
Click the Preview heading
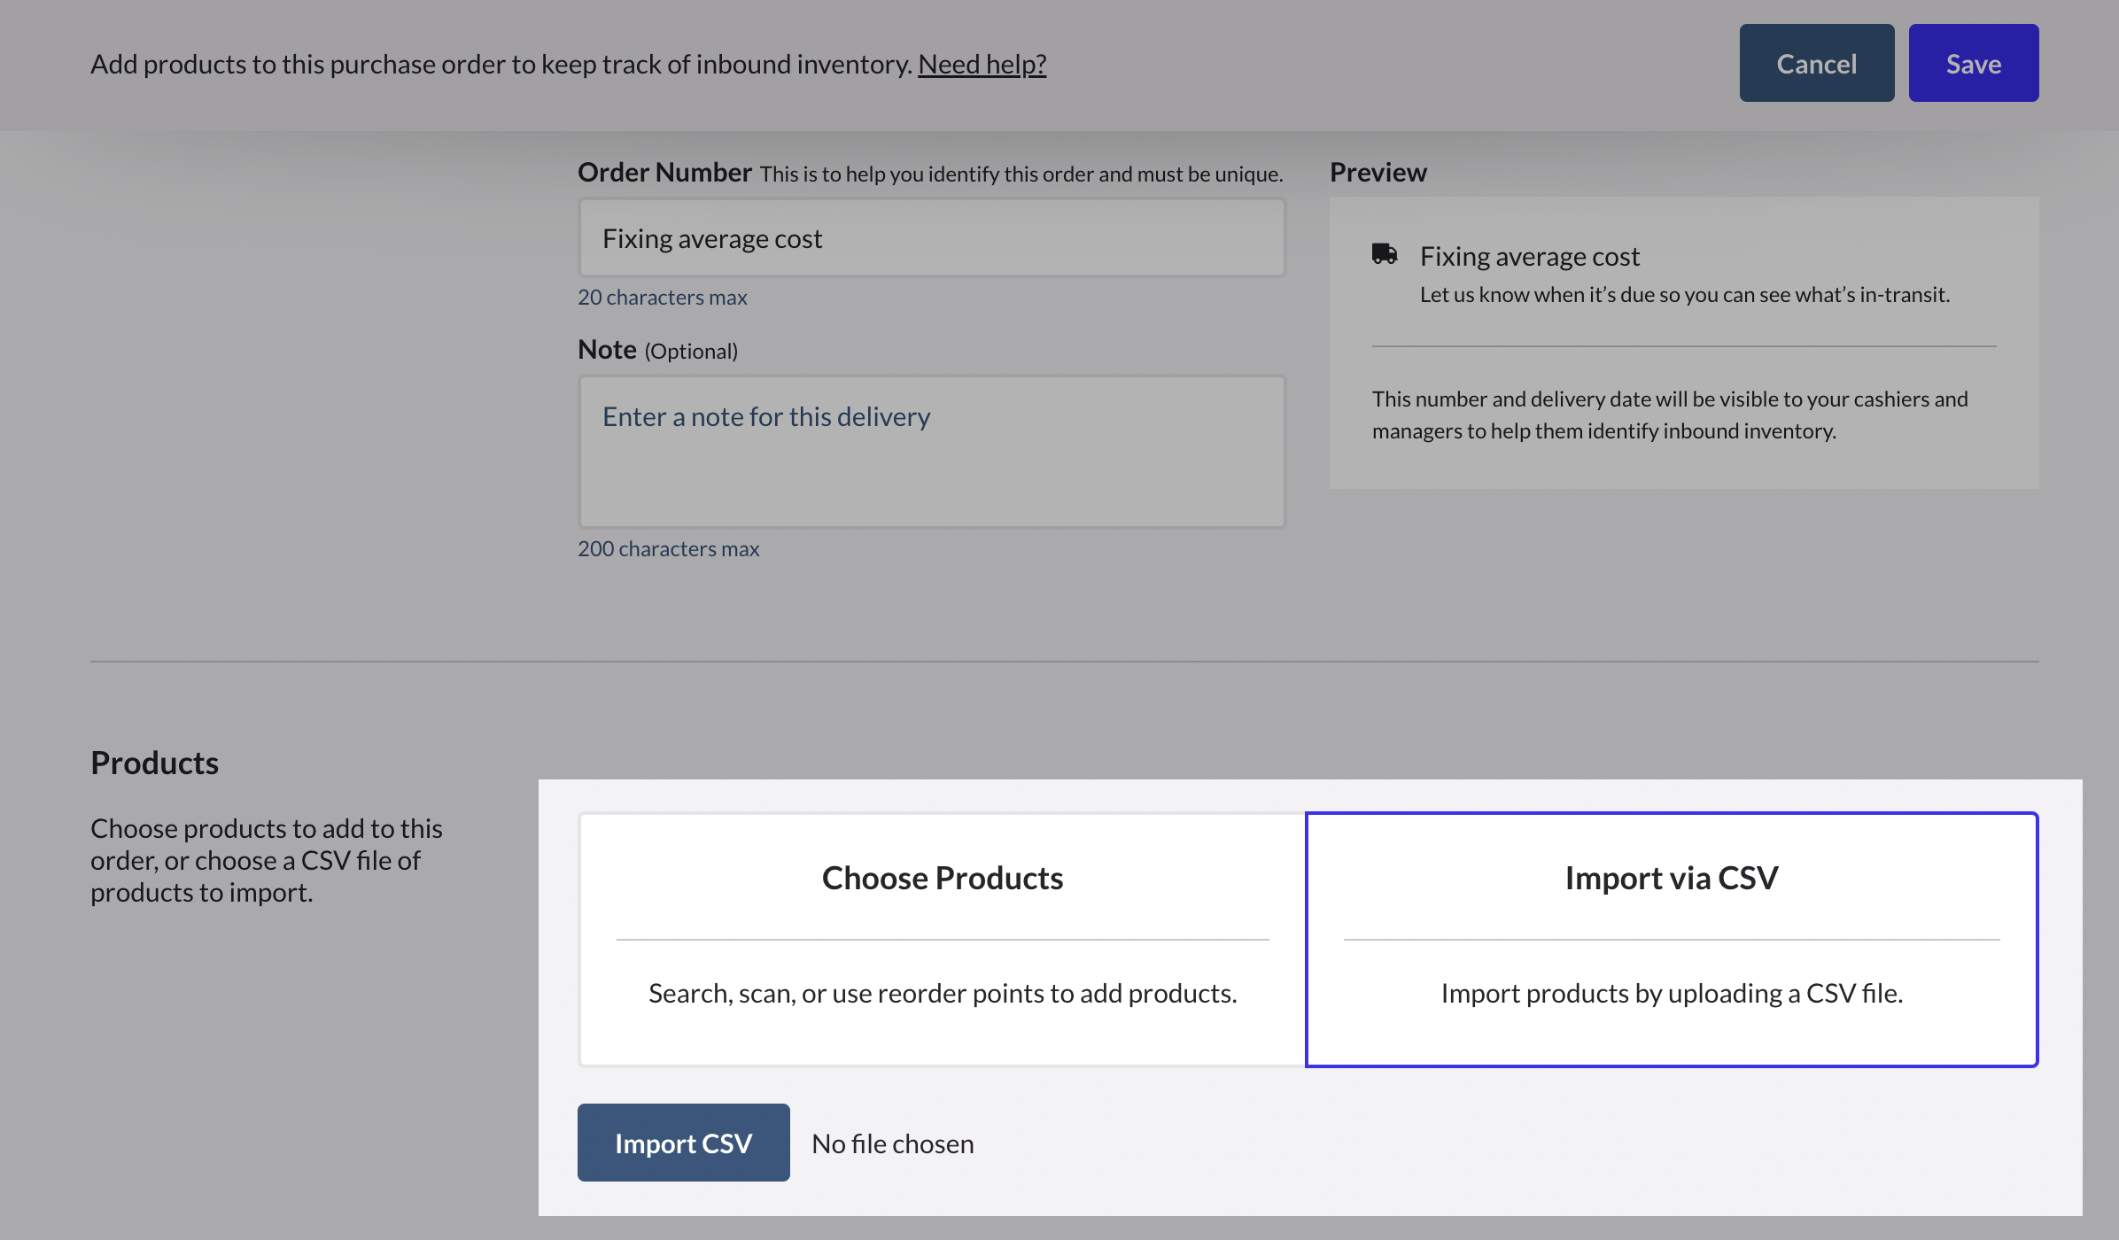click(x=1378, y=172)
